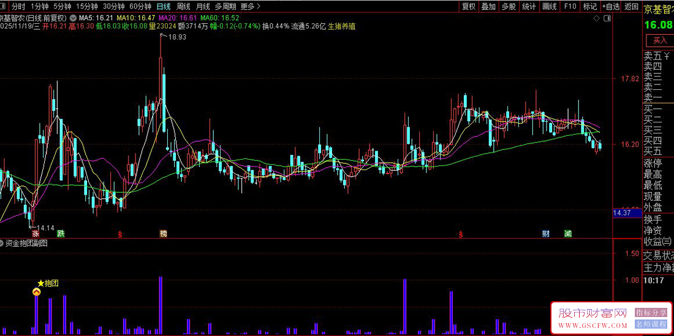Click the MA60: 16.52 indicator value

[x=219, y=18]
